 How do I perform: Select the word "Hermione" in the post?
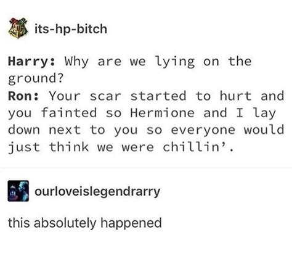[162, 113]
